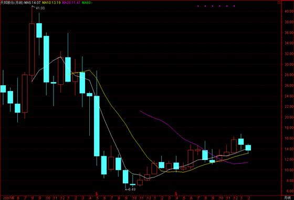Image resolution: width=294 pixels, height=200 pixels.
Task: Click the 6.49 low price marker
Action: (x=130, y=189)
